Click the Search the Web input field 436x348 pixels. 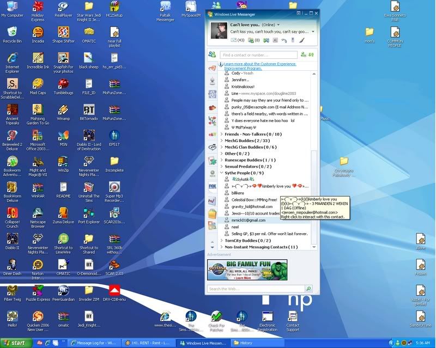tap(256, 289)
